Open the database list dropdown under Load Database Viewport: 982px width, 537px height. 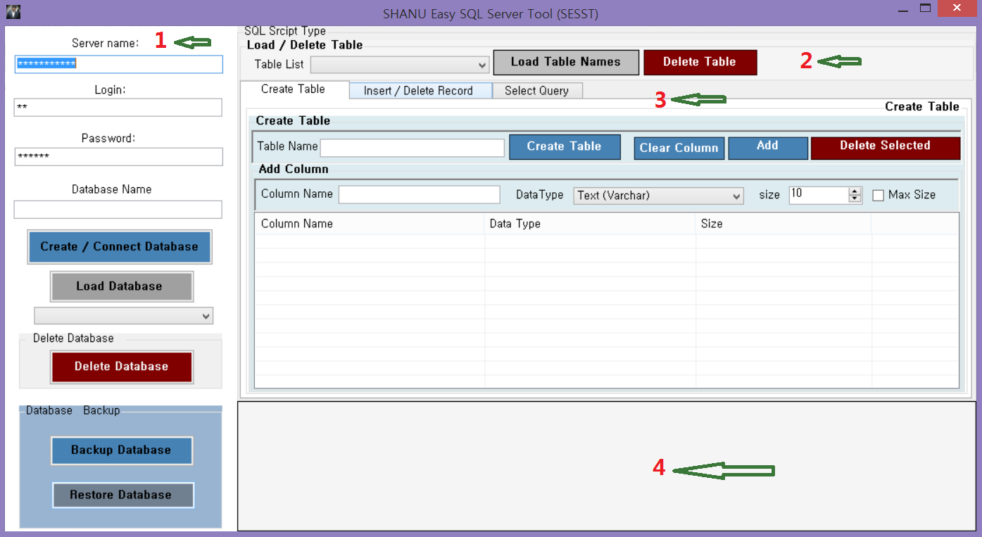coord(124,316)
